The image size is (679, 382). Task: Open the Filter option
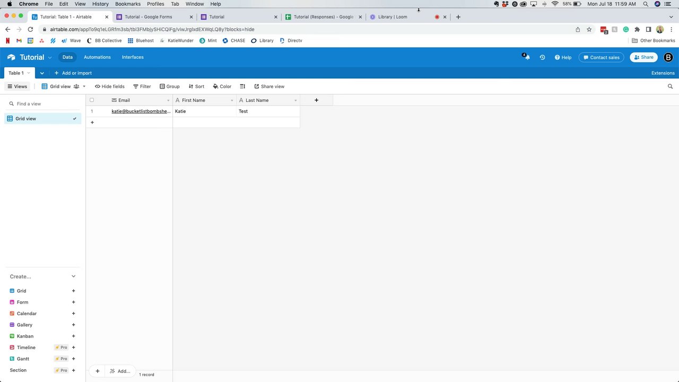pyautogui.click(x=142, y=86)
